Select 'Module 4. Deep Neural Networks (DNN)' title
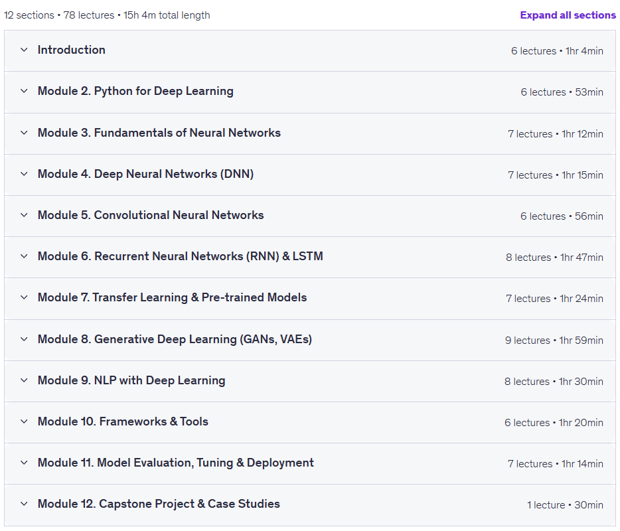The width and height of the screenshot is (620, 531). point(145,175)
